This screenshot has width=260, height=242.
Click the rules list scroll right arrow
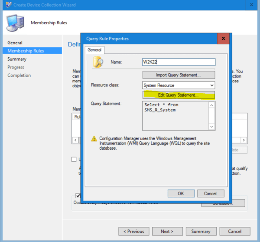[244, 140]
